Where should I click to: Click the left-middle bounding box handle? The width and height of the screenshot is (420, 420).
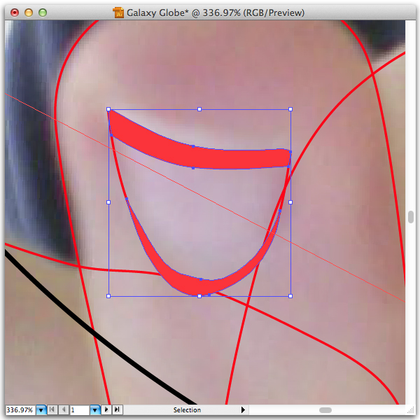click(108, 202)
